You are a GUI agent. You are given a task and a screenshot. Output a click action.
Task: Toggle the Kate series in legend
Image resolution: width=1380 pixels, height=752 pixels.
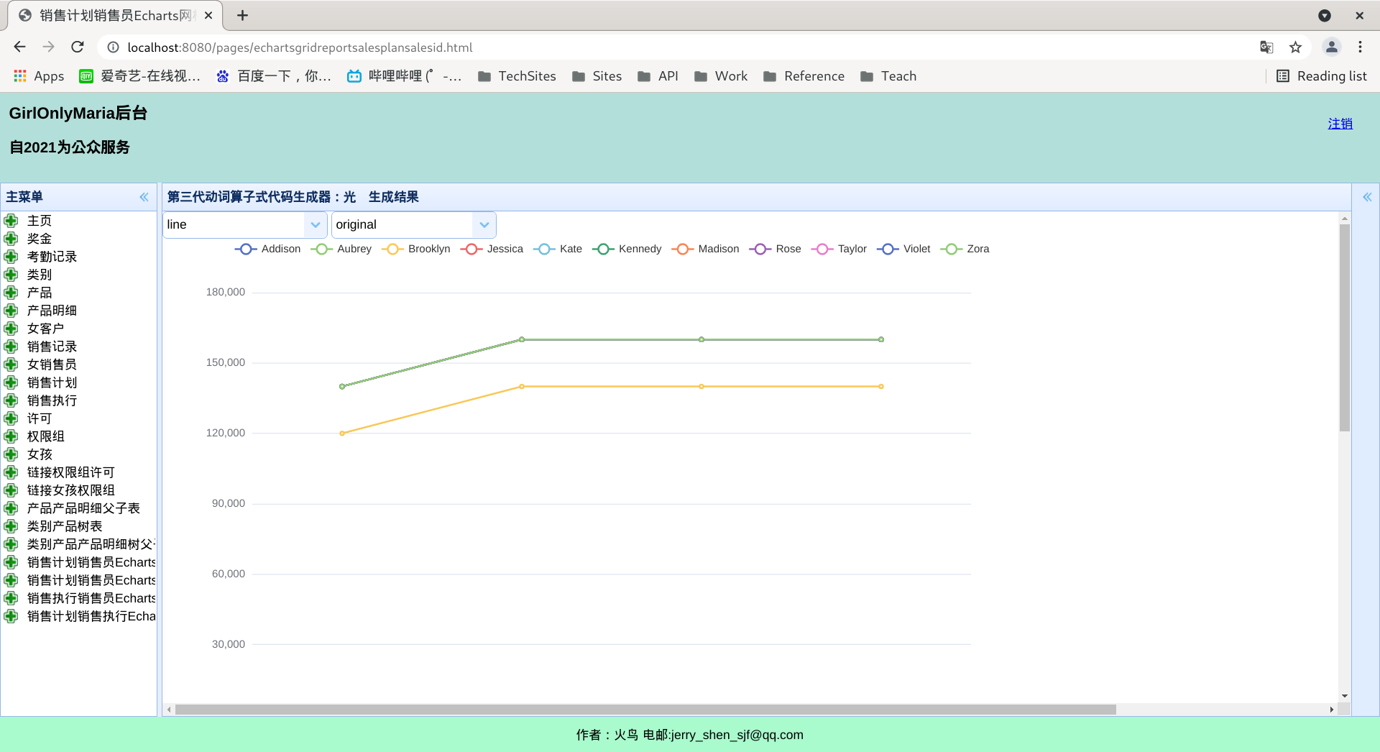[x=558, y=249]
